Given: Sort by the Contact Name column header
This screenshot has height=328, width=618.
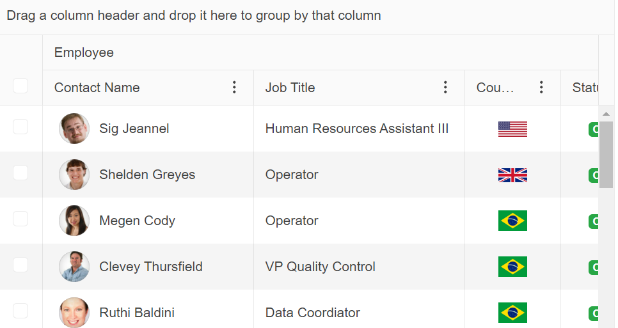Looking at the screenshot, I should click(x=97, y=88).
